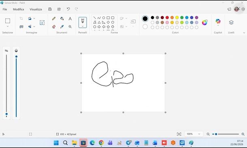Screen dimensions: 247x148
Task: Open Paint settings gear
Action: [243, 9]
